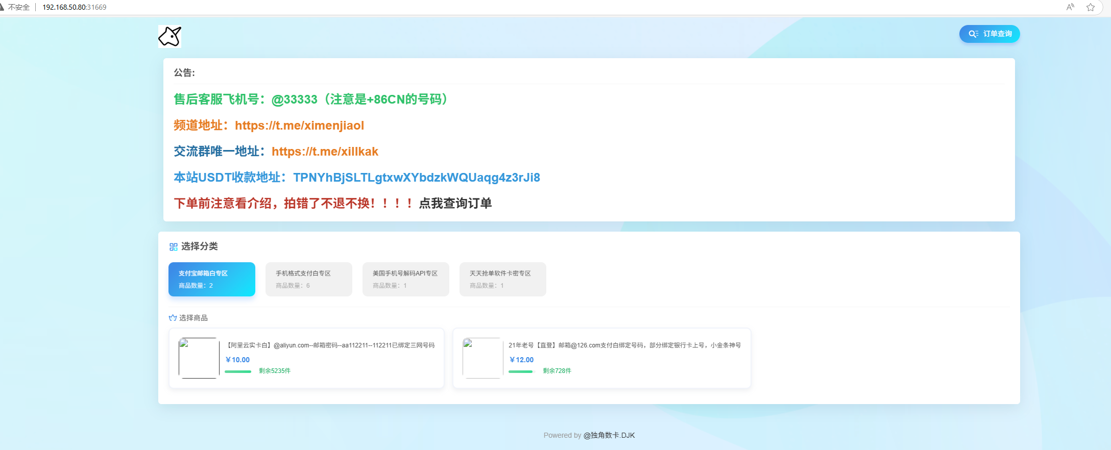Open the 21年老号 product thumbnail
1111x450 pixels.
click(483, 358)
